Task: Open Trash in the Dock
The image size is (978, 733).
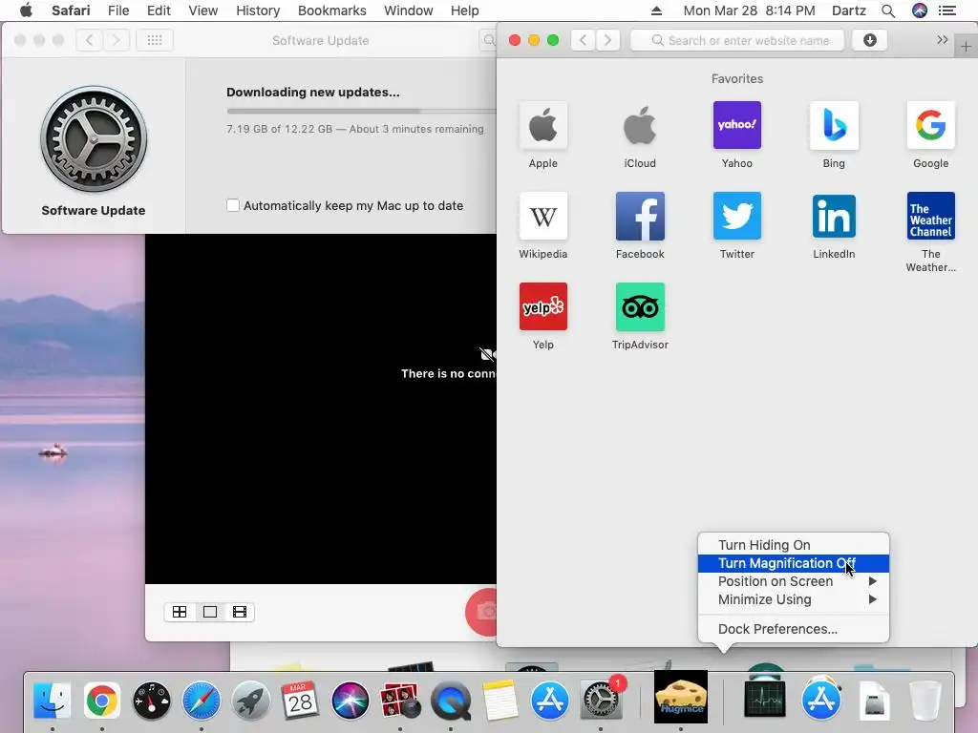Action: [925, 701]
